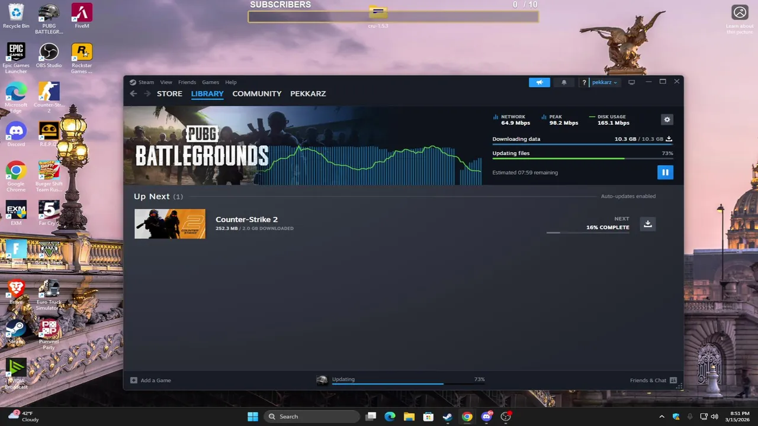Image resolution: width=758 pixels, height=426 pixels.
Task: Click the download icon beside 10.3 GB
Action: click(x=669, y=139)
